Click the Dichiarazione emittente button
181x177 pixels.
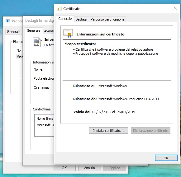pos(151,131)
